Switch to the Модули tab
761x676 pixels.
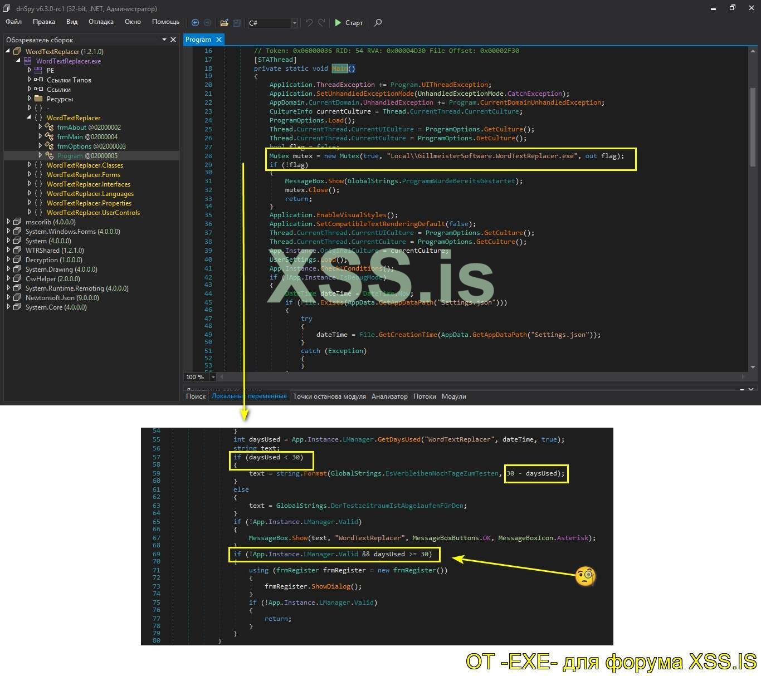pos(454,396)
